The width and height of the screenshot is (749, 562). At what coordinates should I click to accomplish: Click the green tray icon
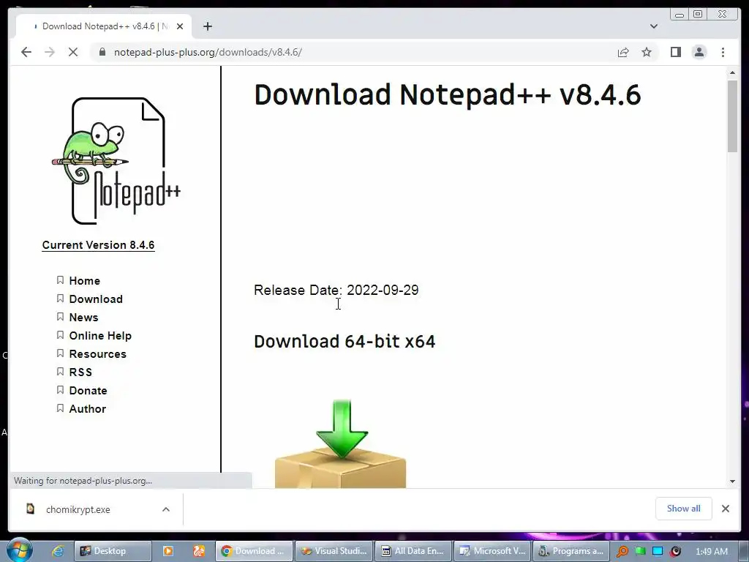tap(640, 551)
